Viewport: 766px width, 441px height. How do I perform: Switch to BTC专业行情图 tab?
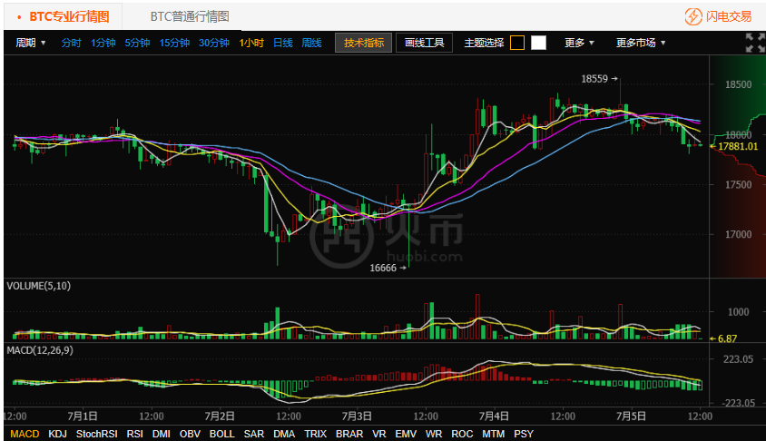(64, 16)
